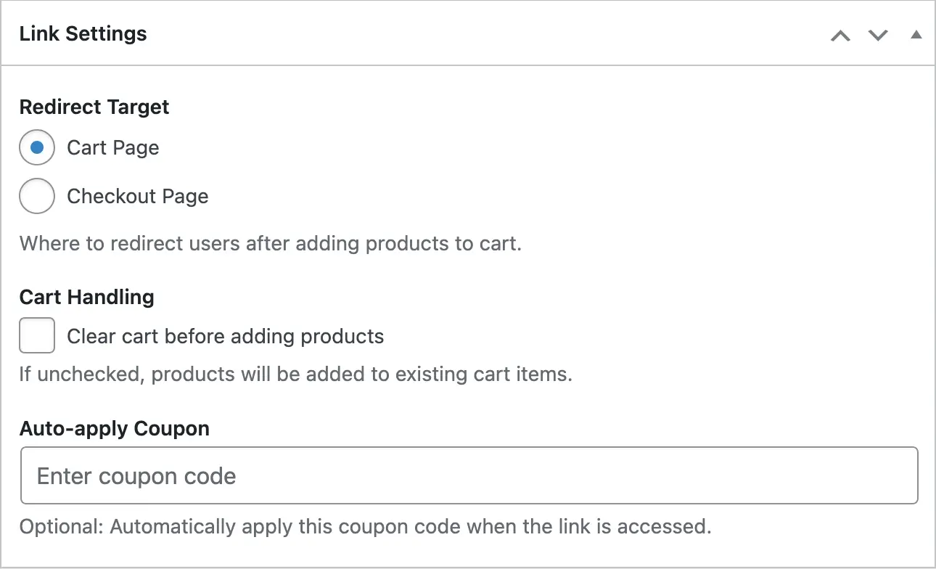Click the Cart Handling heading
The width and height of the screenshot is (936, 569).
[x=86, y=297]
